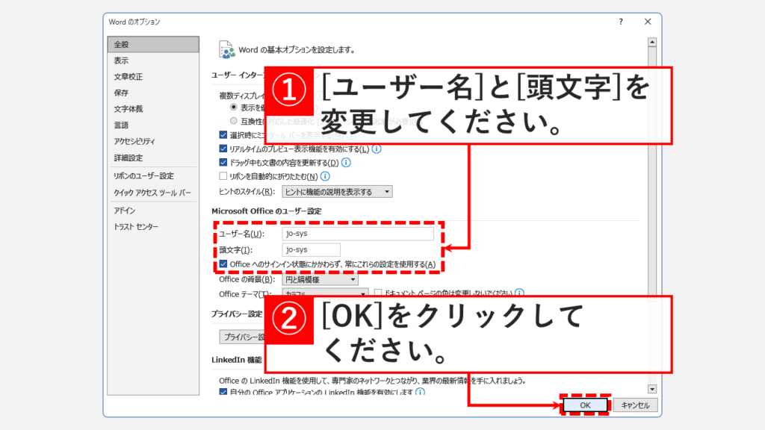Close the Word options dialog window

(x=648, y=22)
